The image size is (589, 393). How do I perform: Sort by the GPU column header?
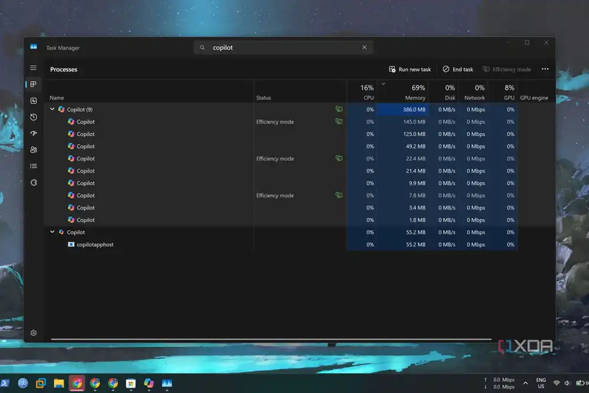(x=503, y=91)
